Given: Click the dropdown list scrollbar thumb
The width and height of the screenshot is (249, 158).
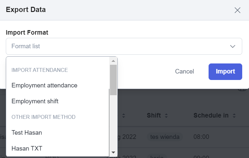Looking at the screenshot, I should (113, 80).
